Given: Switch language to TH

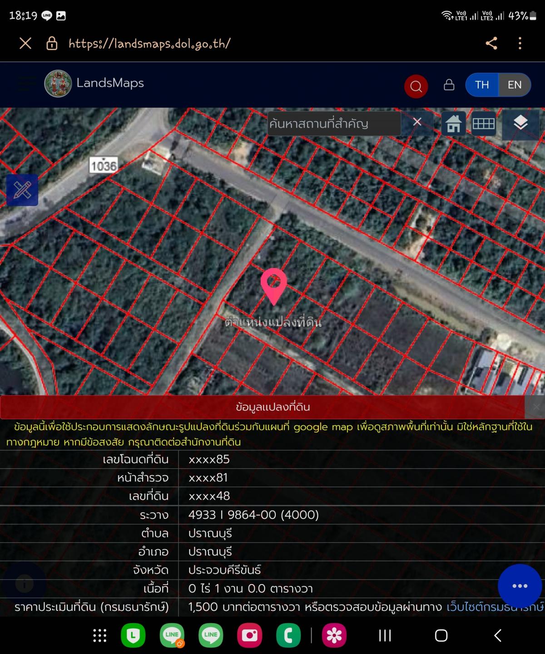Looking at the screenshot, I should click(x=482, y=85).
